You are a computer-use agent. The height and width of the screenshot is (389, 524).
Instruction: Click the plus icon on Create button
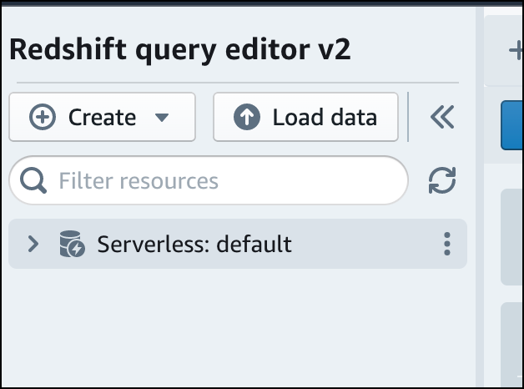42,118
